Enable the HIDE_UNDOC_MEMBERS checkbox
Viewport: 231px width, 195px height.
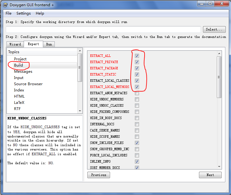click(137, 99)
